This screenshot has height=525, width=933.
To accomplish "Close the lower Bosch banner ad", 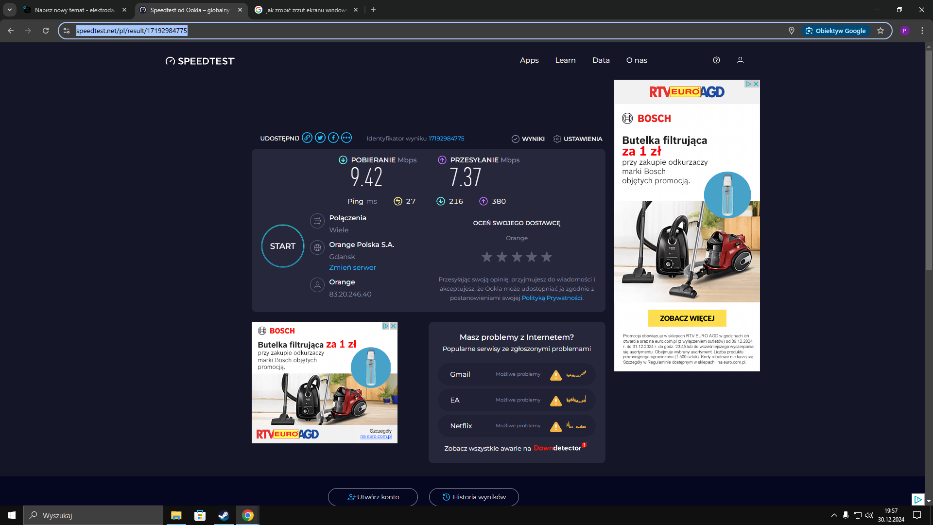I will tap(393, 326).
